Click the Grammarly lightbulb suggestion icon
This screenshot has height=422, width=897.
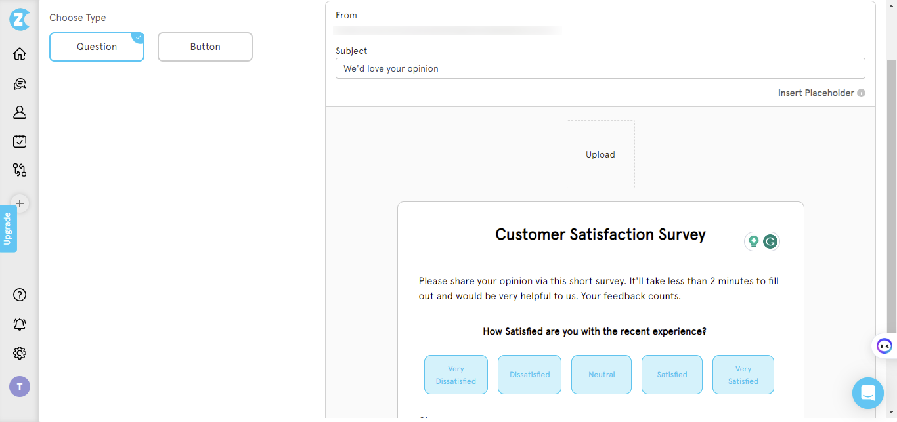(753, 242)
